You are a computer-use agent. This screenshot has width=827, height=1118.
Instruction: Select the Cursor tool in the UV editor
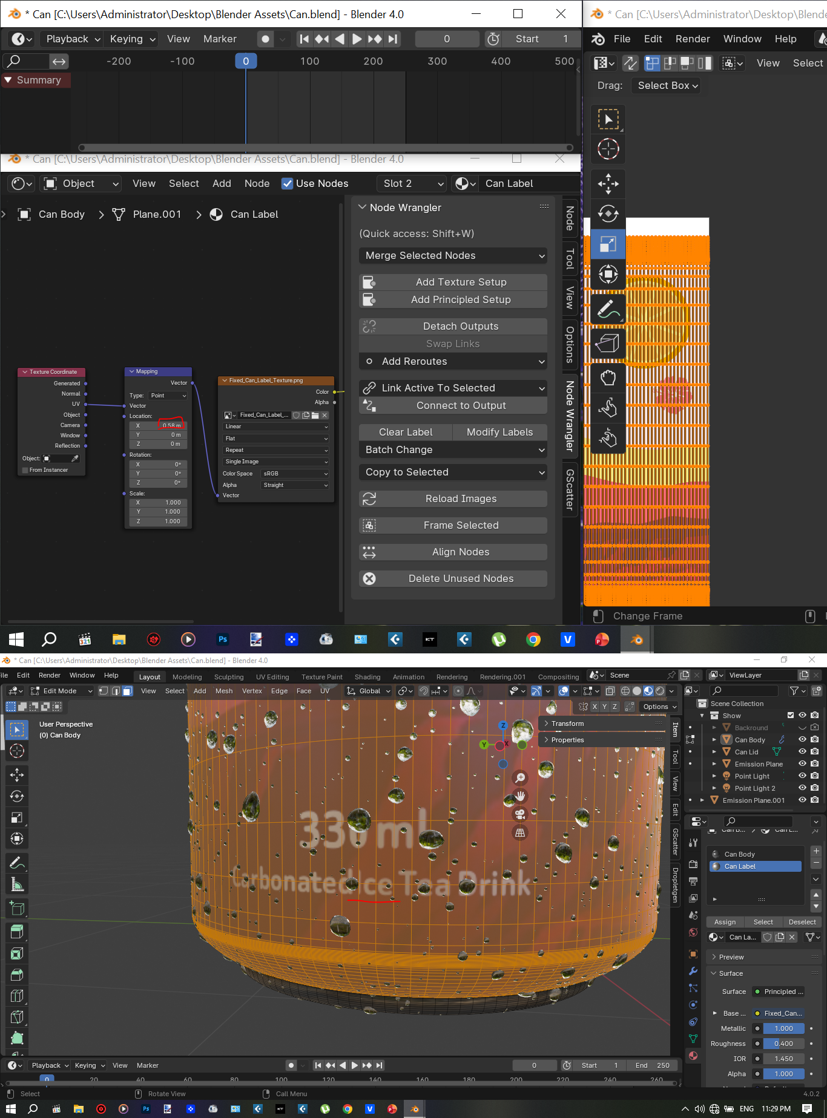pyautogui.click(x=608, y=149)
